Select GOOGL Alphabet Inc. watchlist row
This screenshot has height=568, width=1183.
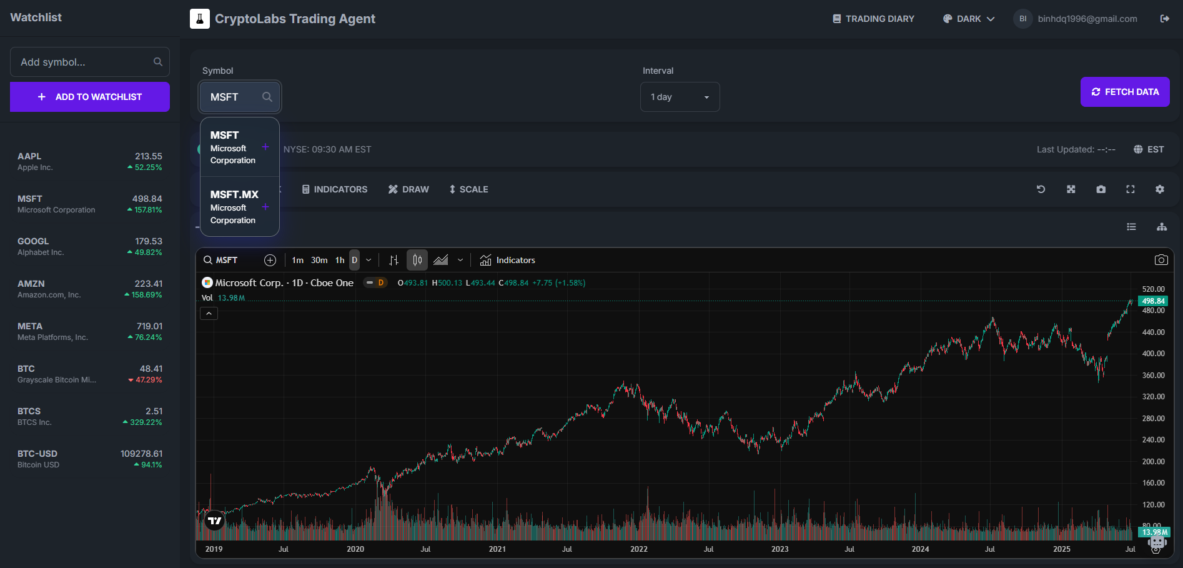click(x=90, y=246)
